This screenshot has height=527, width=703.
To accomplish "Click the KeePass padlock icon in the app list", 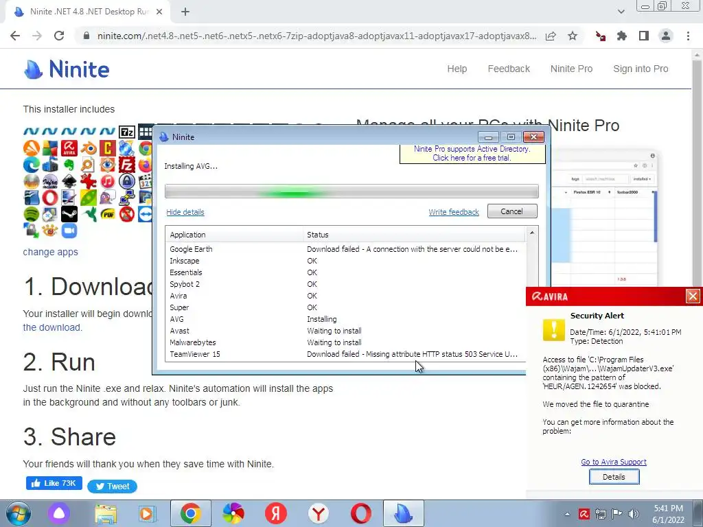I will pyautogui.click(x=127, y=181).
